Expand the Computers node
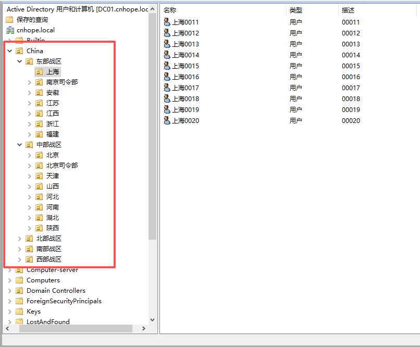The width and height of the screenshot is (420, 347). coord(10,280)
